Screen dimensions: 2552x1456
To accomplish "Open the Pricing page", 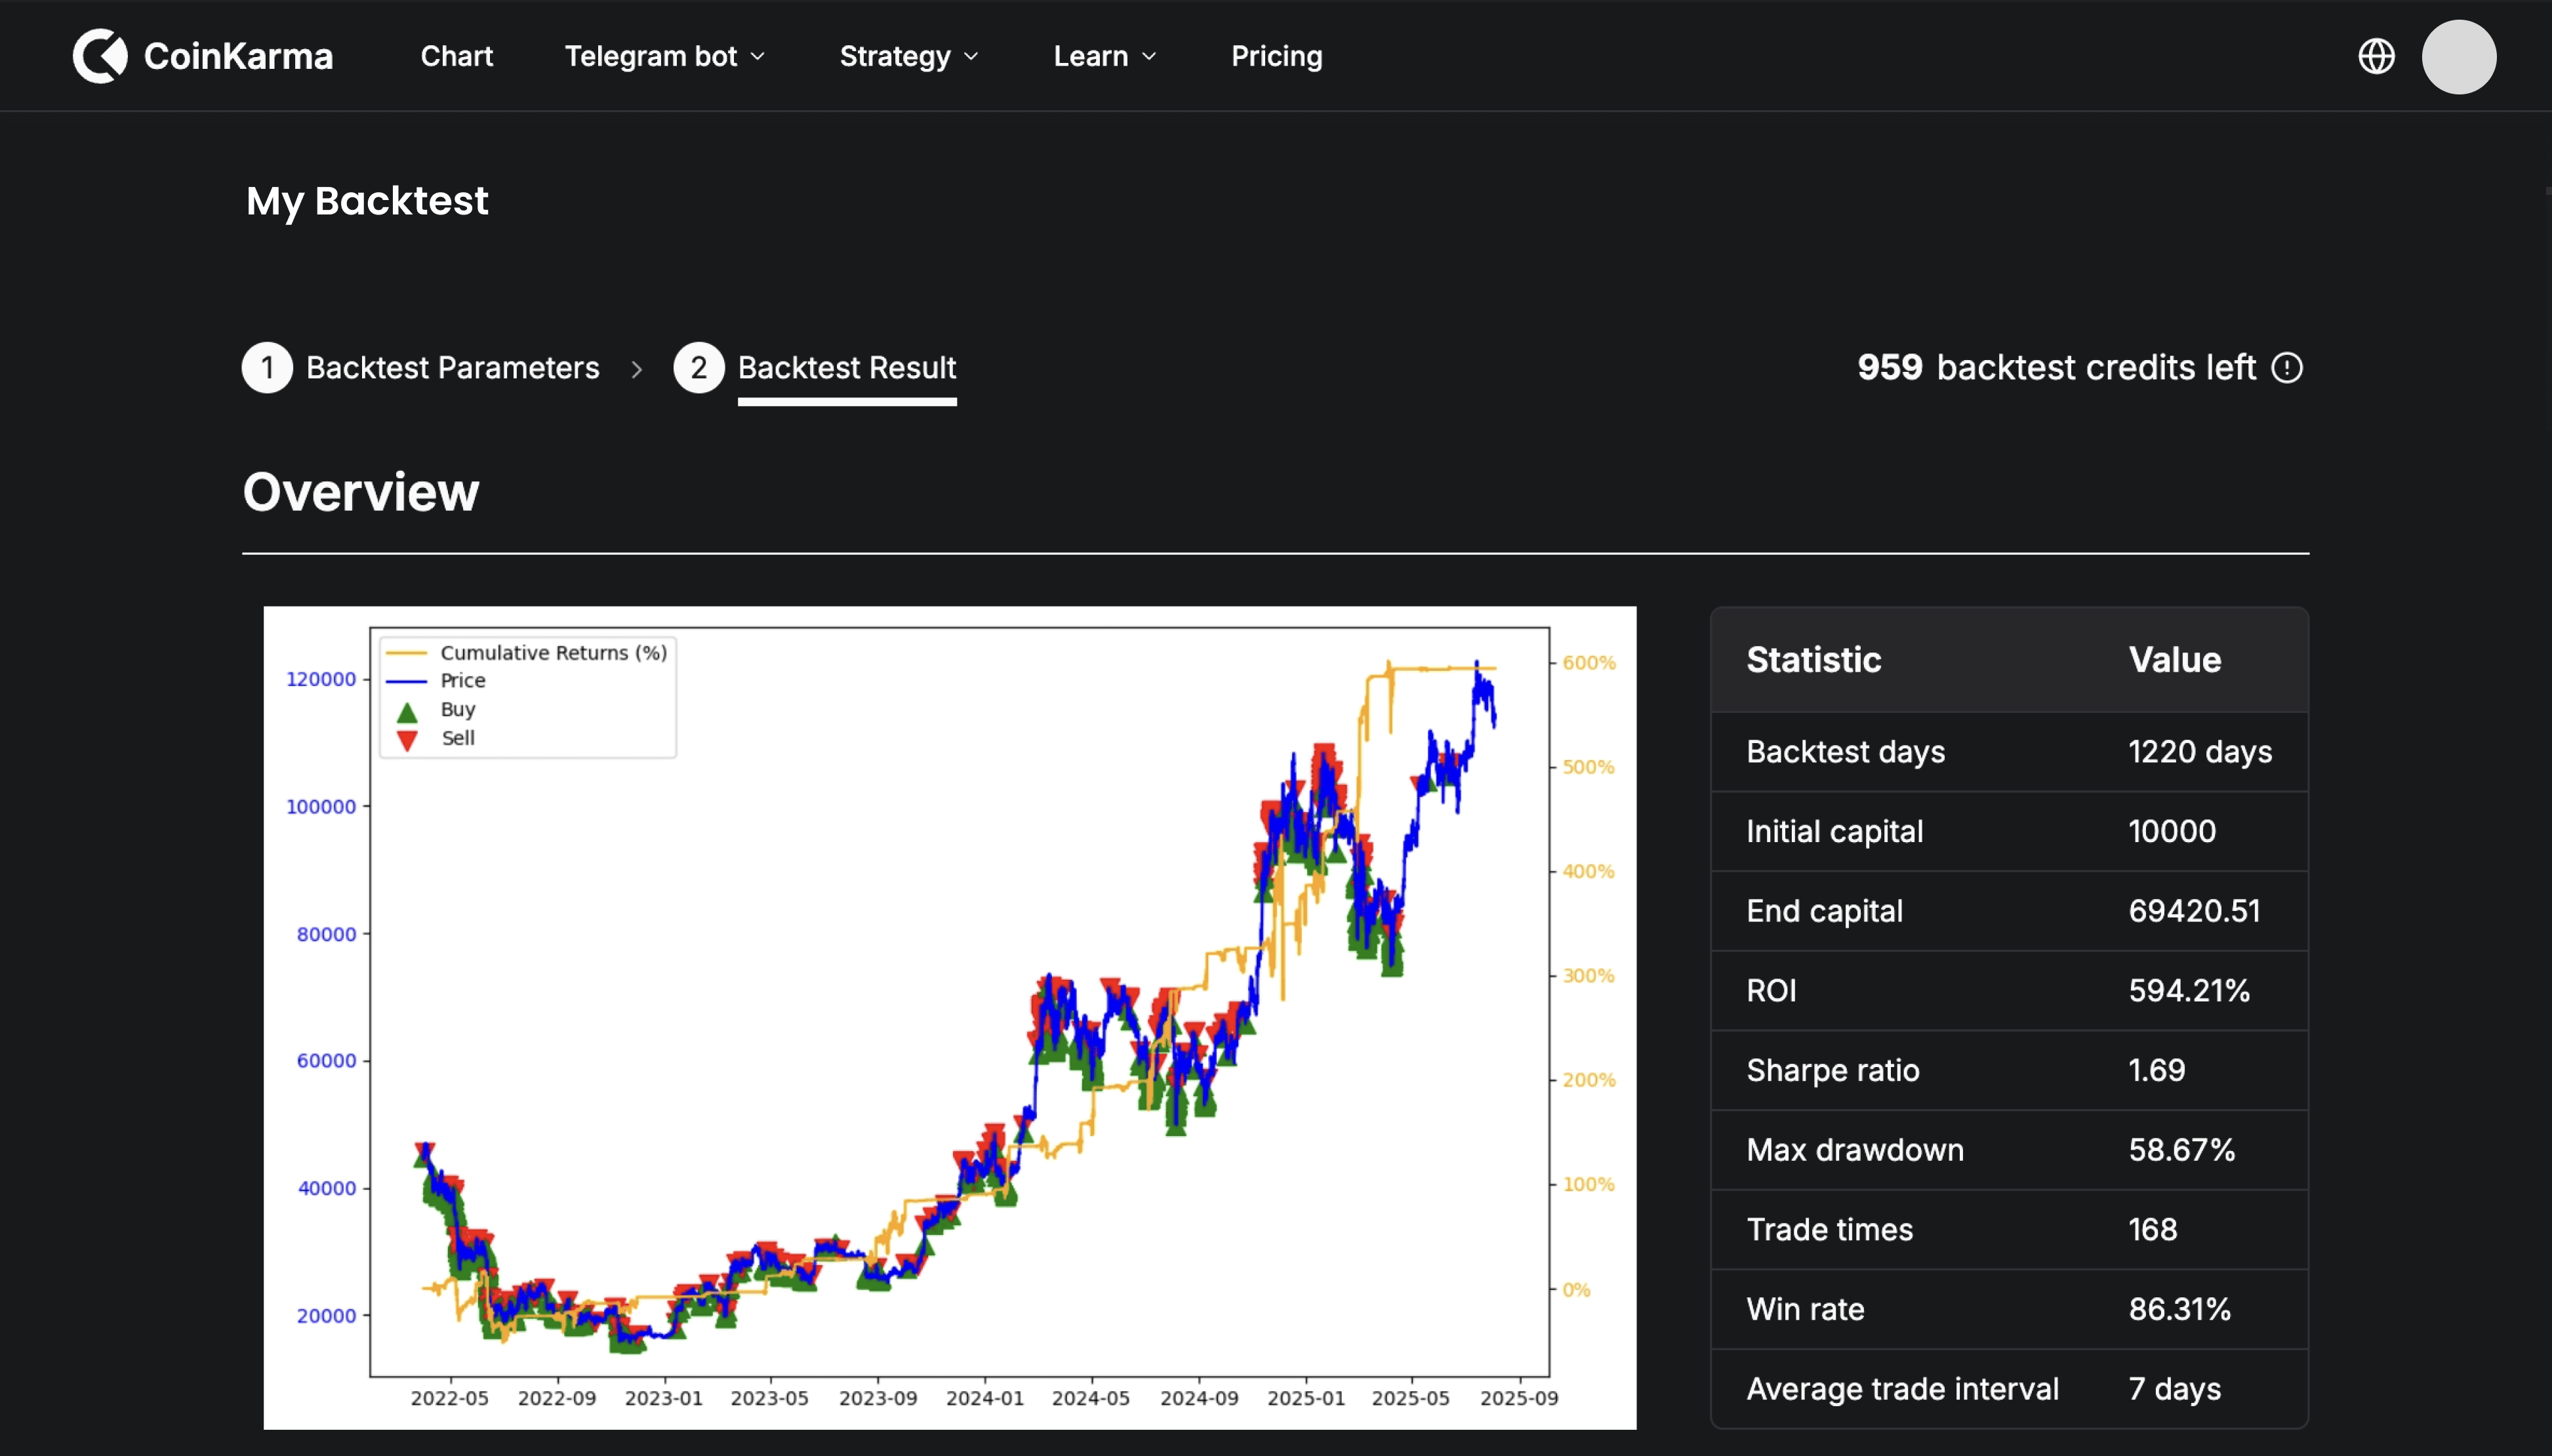I will pyautogui.click(x=1276, y=56).
